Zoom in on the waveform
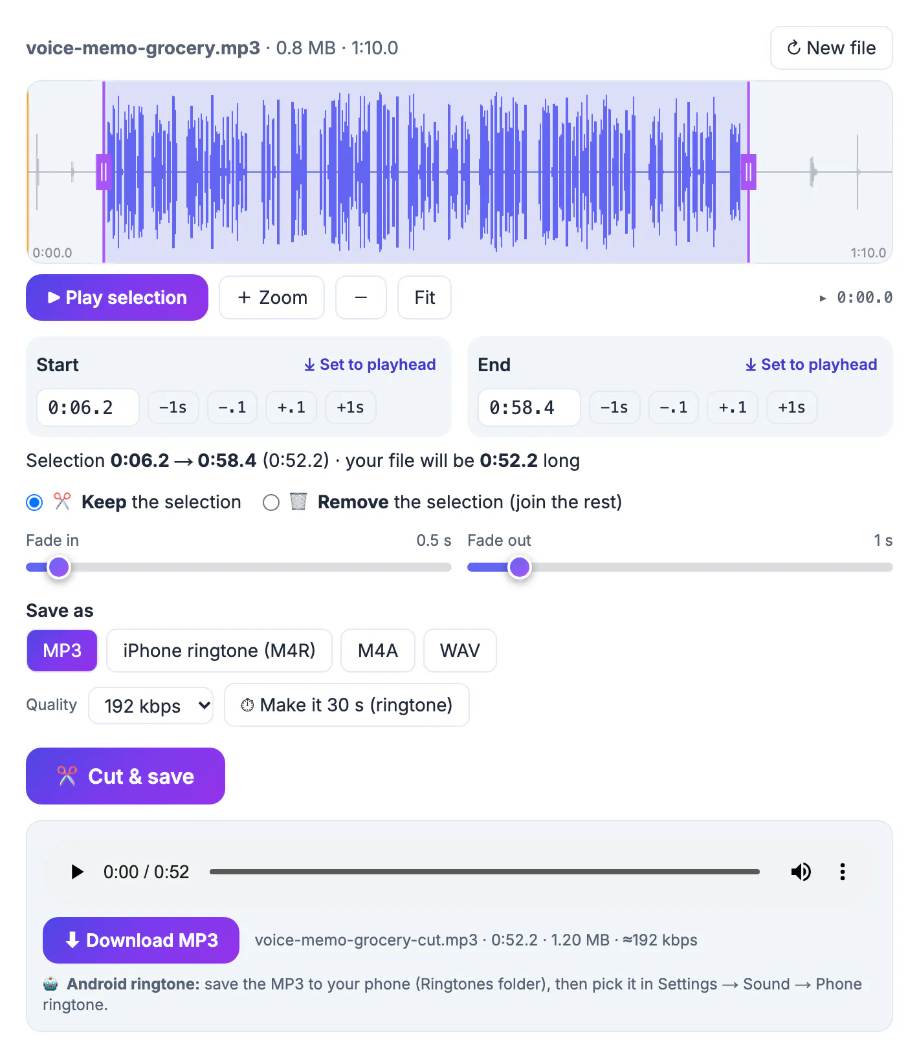Image resolution: width=919 pixels, height=1058 pixels. pyautogui.click(x=272, y=297)
